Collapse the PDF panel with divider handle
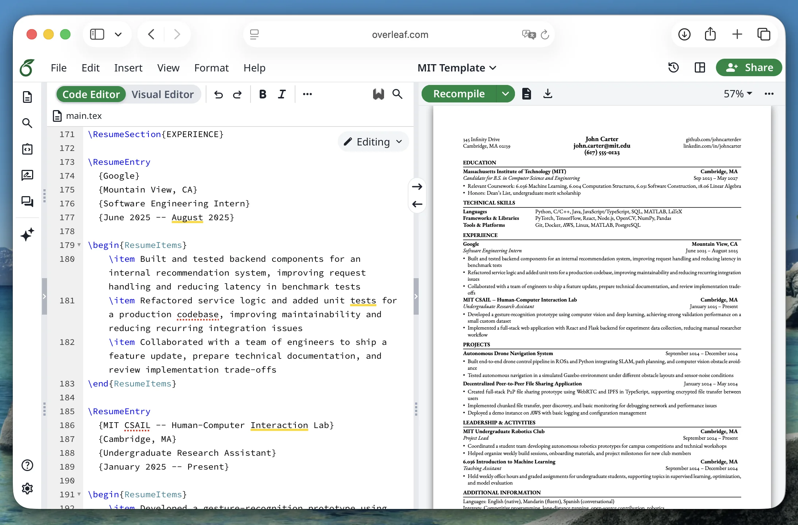The width and height of the screenshot is (798, 525). tap(416, 296)
